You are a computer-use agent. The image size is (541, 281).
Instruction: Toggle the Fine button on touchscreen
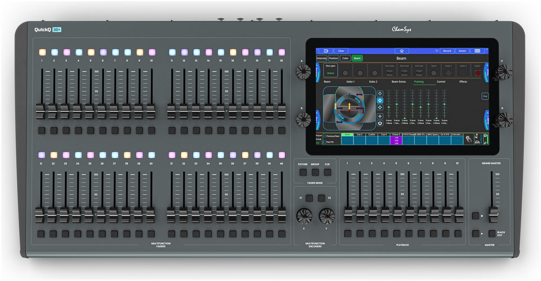click(485, 96)
